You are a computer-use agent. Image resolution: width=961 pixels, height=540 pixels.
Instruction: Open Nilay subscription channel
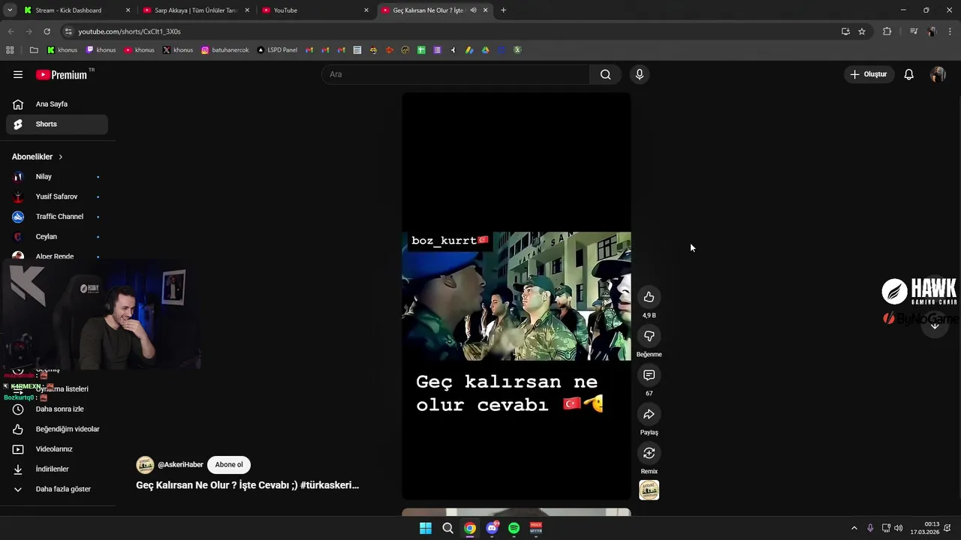[57, 177]
